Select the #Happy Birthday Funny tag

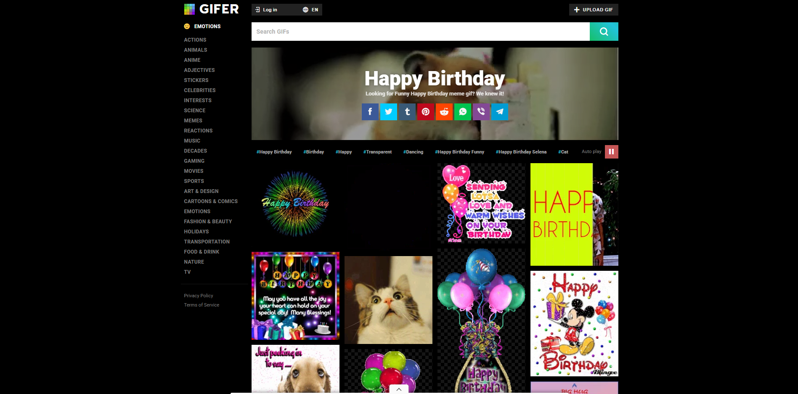coord(460,151)
